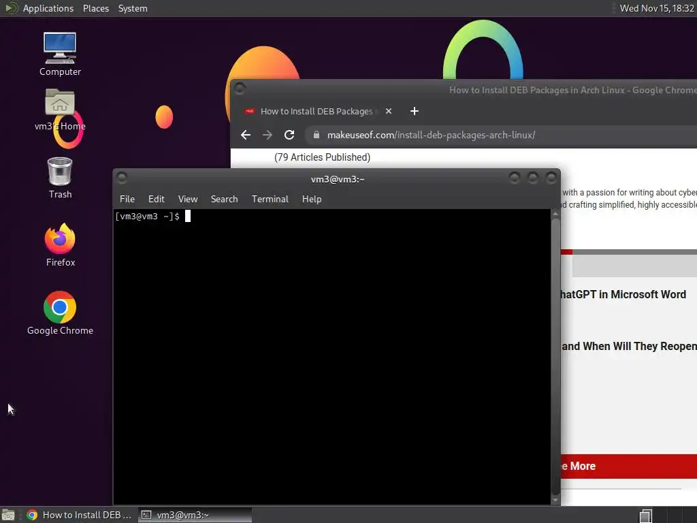Open the Trash desktop icon
Image resolution: width=697 pixels, height=523 pixels.
tap(60, 178)
